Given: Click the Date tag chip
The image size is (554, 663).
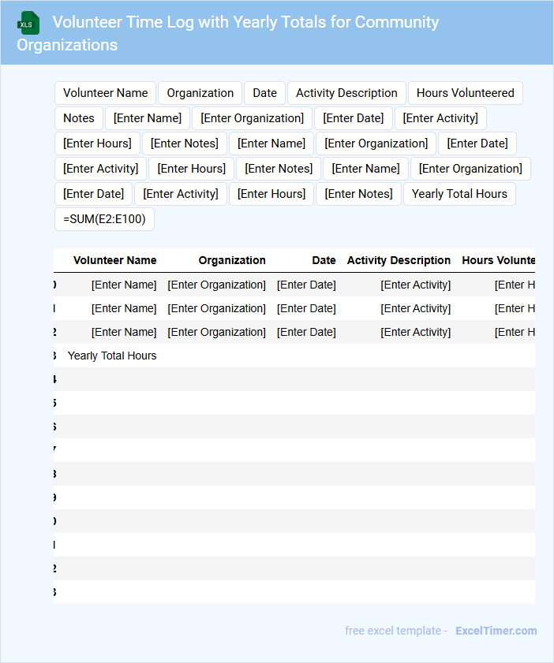Looking at the screenshot, I should coord(264,93).
